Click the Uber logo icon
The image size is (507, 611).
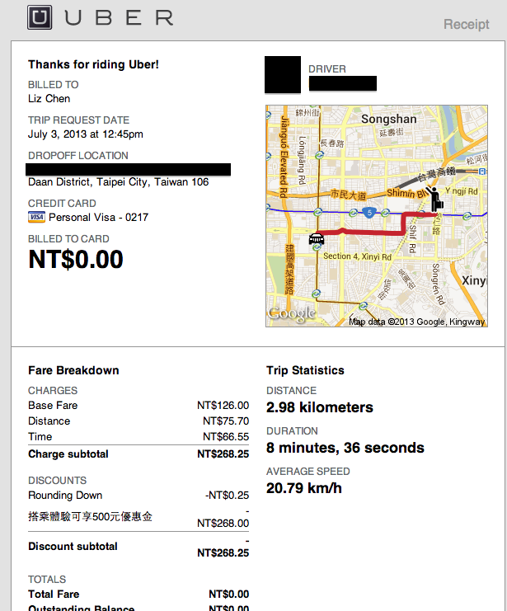[x=40, y=17]
